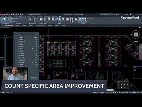Open the Blocks palette
142x107 pixels.
pyautogui.click(x=56, y=19)
